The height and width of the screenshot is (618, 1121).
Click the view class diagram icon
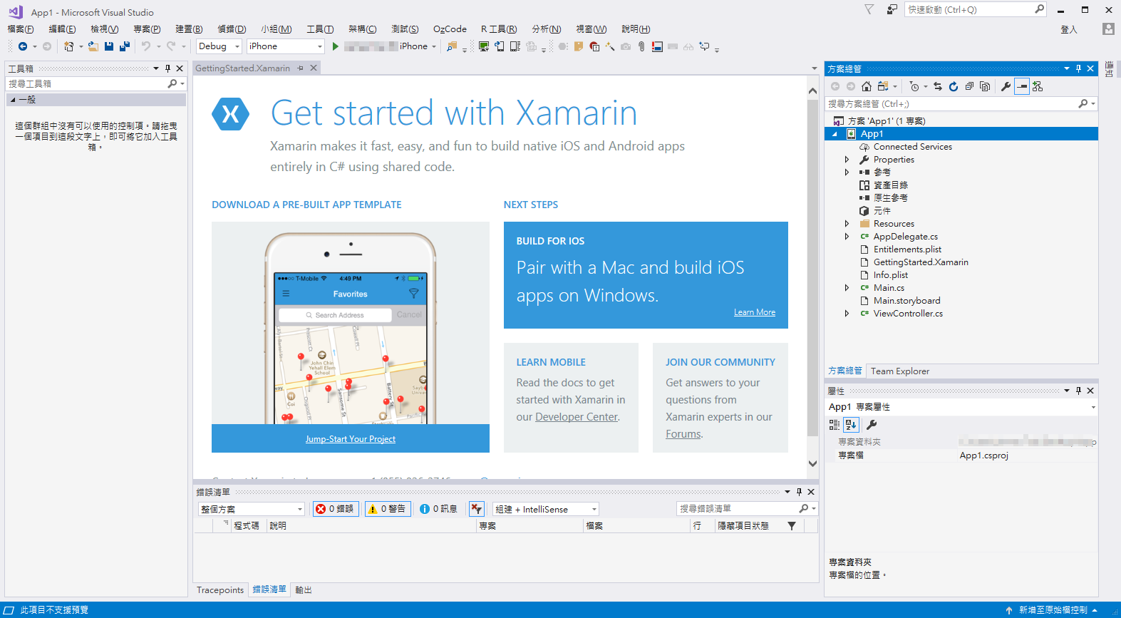[1038, 86]
